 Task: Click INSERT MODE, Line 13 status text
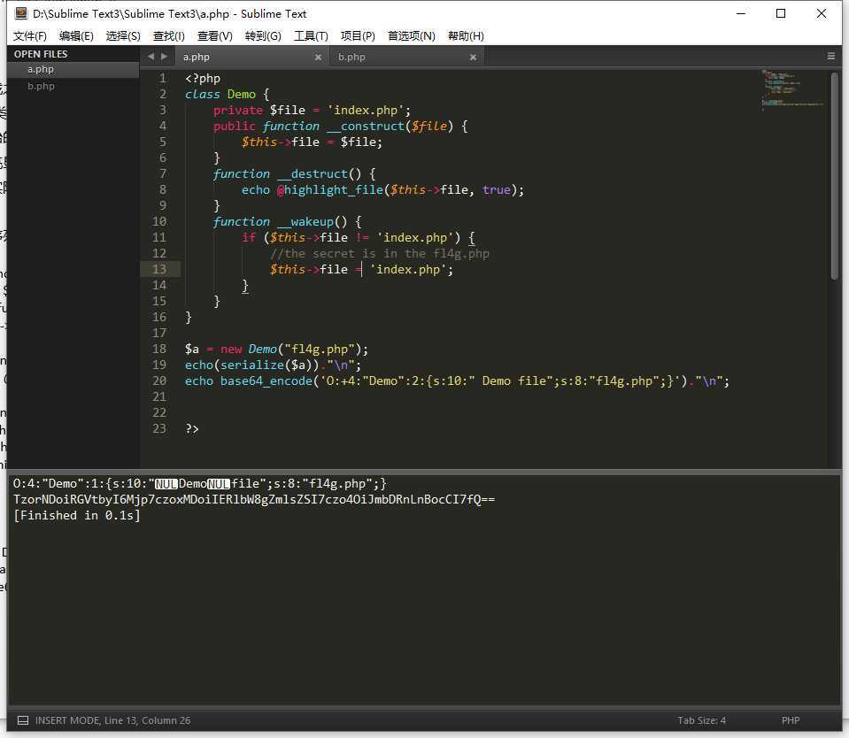point(112,720)
